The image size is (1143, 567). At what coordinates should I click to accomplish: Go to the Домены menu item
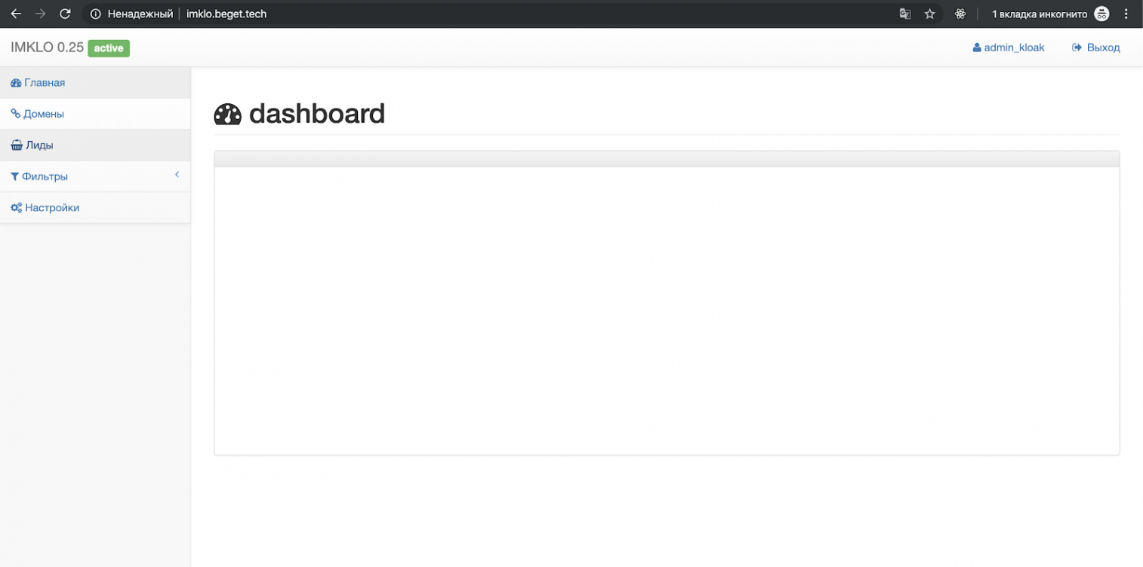click(x=95, y=114)
